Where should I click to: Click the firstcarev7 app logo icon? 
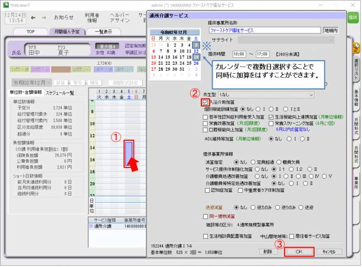point(4,4)
